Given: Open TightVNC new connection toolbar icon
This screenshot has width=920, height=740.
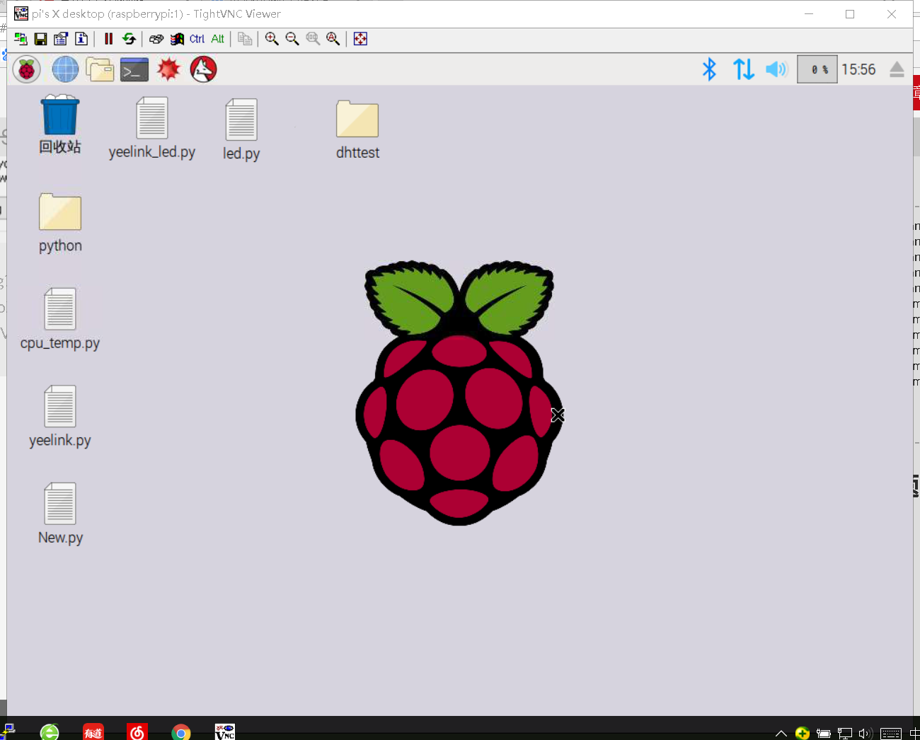Looking at the screenshot, I should point(21,39).
